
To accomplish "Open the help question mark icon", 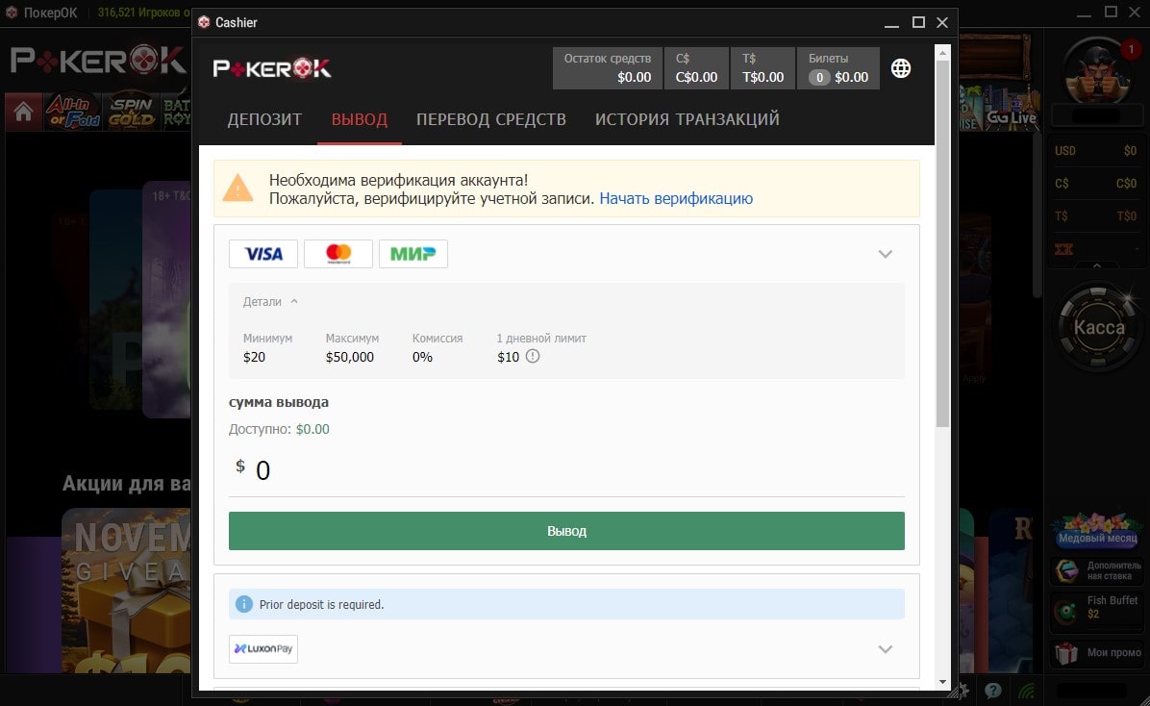I will 993,691.
